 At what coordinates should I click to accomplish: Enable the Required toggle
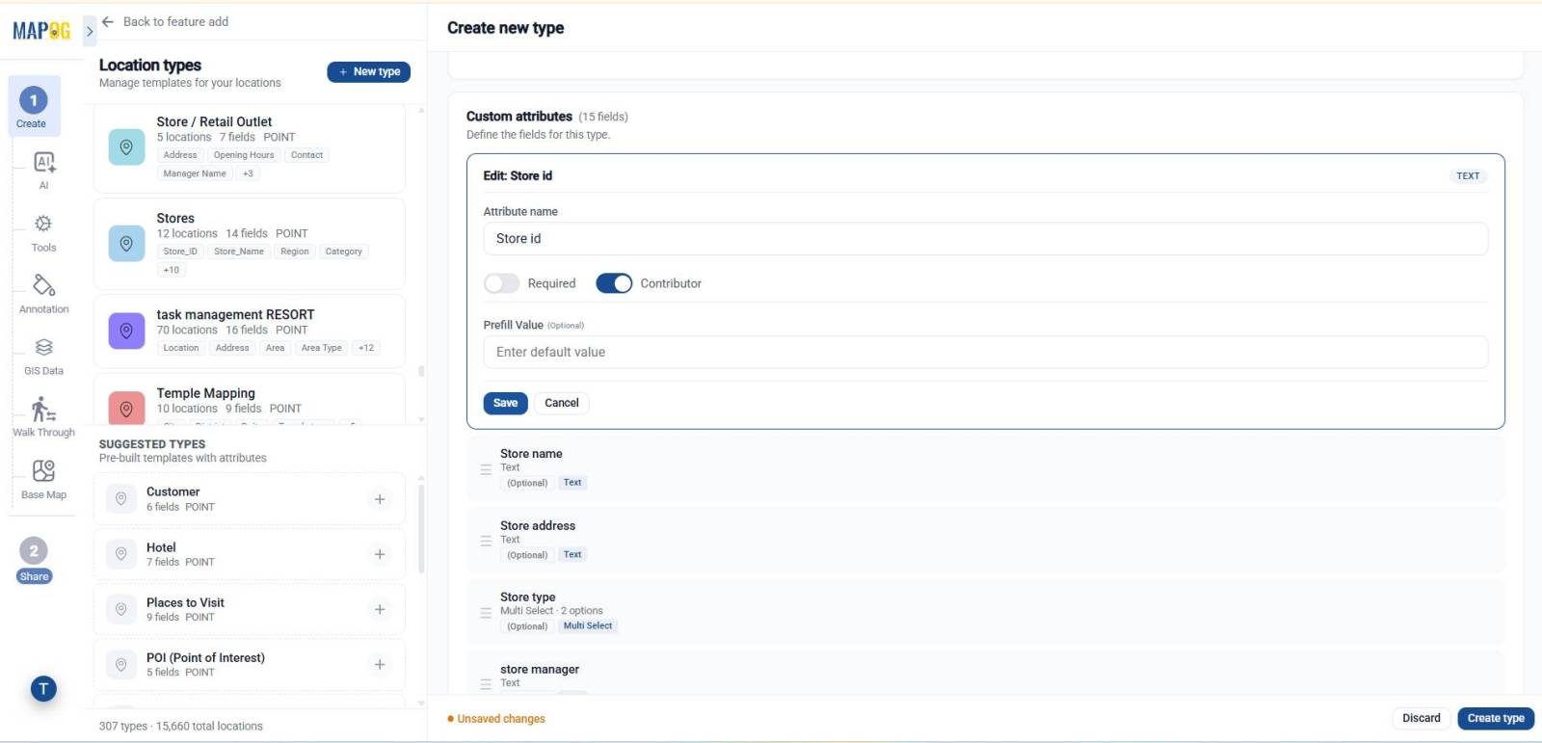(501, 283)
